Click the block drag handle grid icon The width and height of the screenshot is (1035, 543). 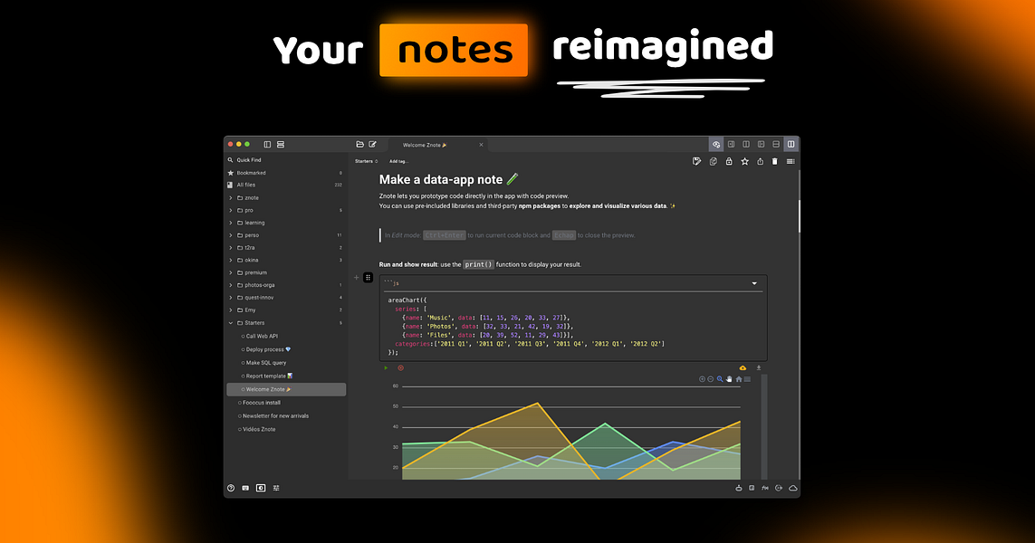point(369,278)
